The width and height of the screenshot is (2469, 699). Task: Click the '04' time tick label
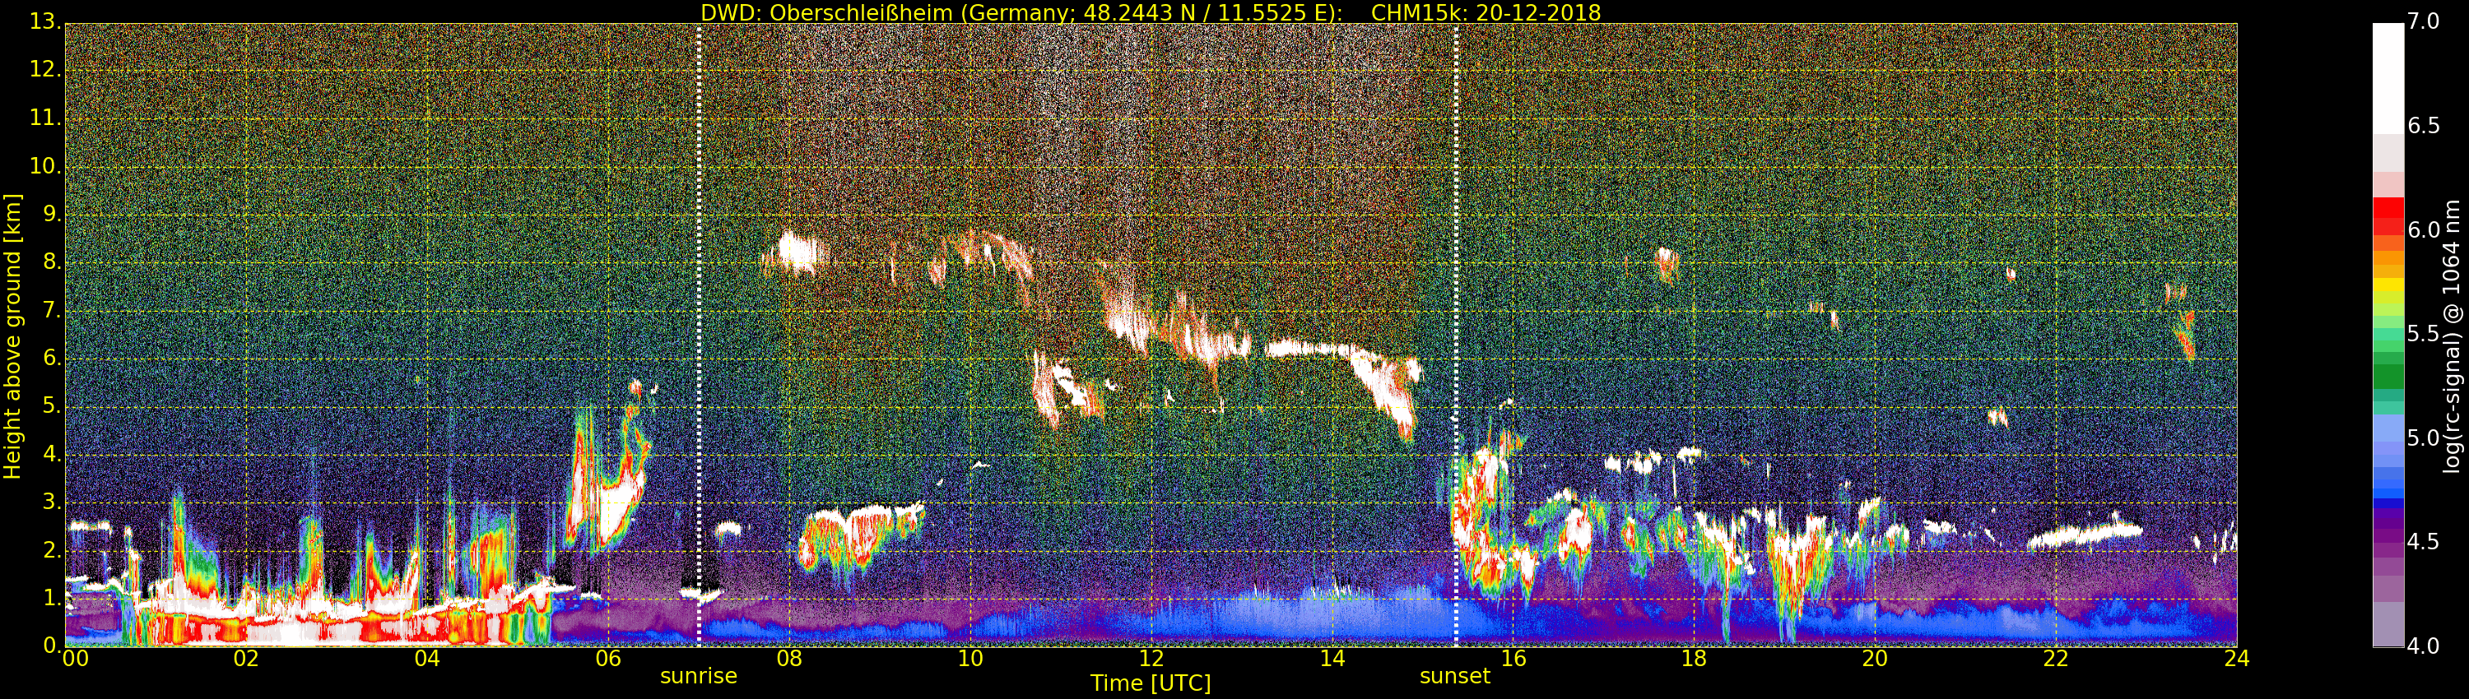click(x=427, y=659)
